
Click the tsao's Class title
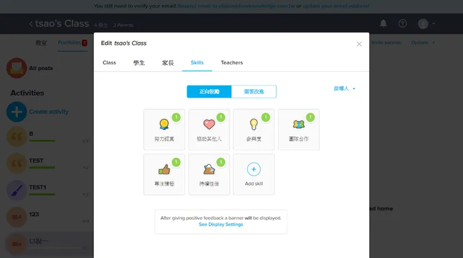62,24
